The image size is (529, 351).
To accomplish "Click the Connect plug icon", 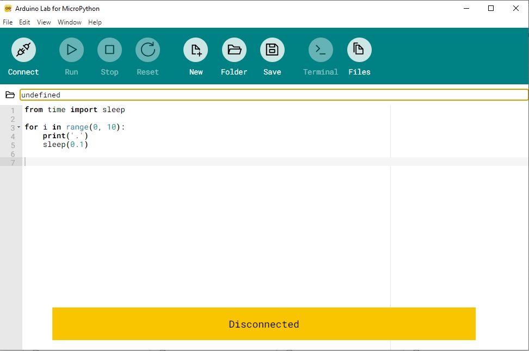I will click(x=23, y=50).
